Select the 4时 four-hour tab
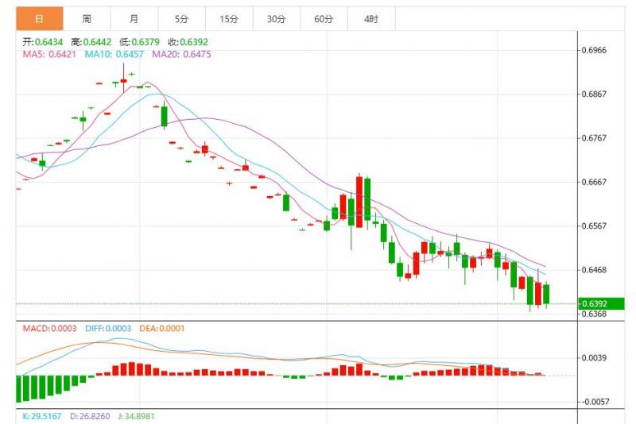This screenshot has height=424, width=636. pos(371,18)
